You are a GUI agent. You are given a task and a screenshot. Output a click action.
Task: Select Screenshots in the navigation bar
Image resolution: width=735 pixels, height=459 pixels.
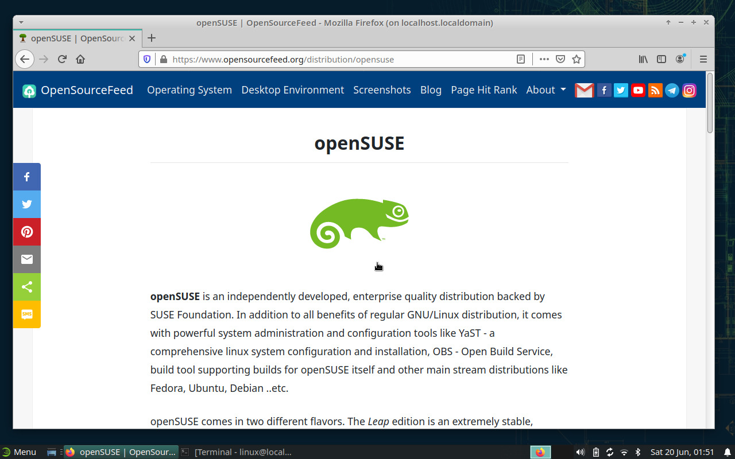point(382,90)
